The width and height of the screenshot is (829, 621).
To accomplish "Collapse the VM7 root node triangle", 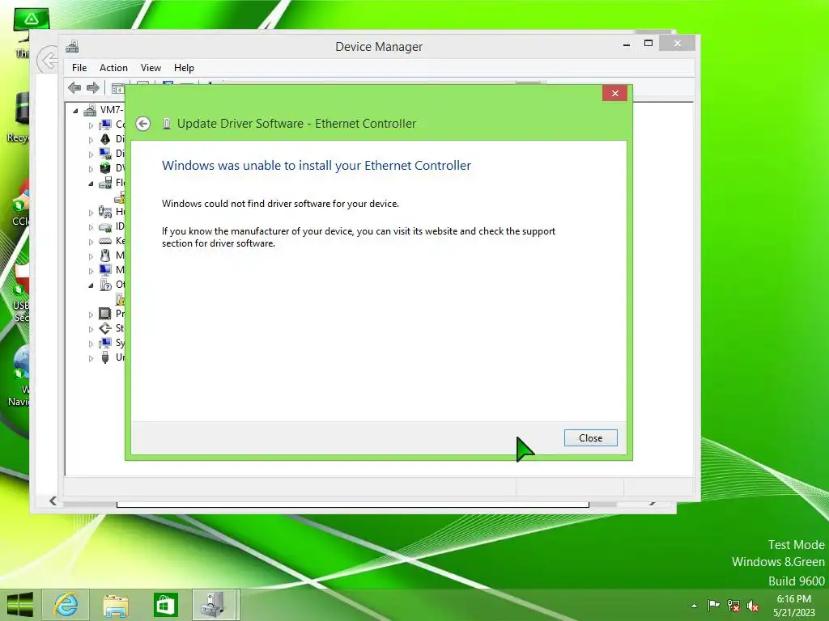I will click(75, 111).
